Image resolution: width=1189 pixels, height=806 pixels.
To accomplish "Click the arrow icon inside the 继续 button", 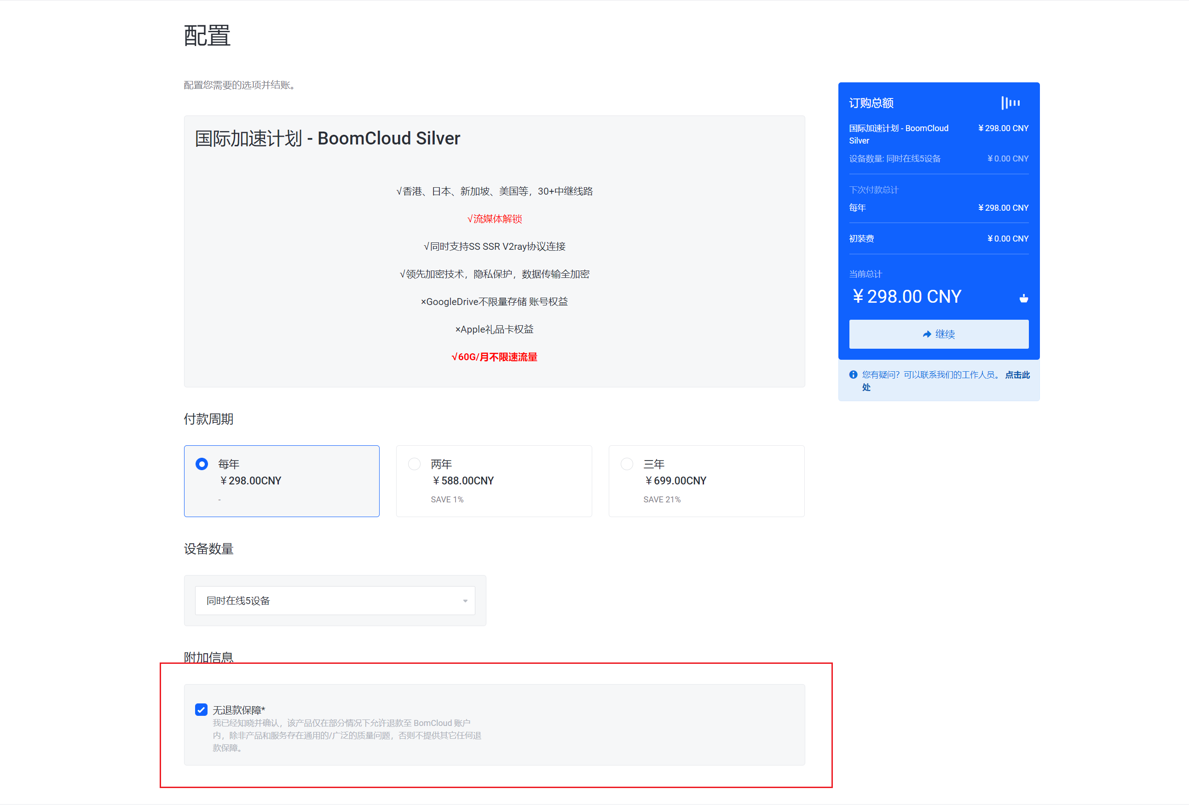I will [927, 334].
